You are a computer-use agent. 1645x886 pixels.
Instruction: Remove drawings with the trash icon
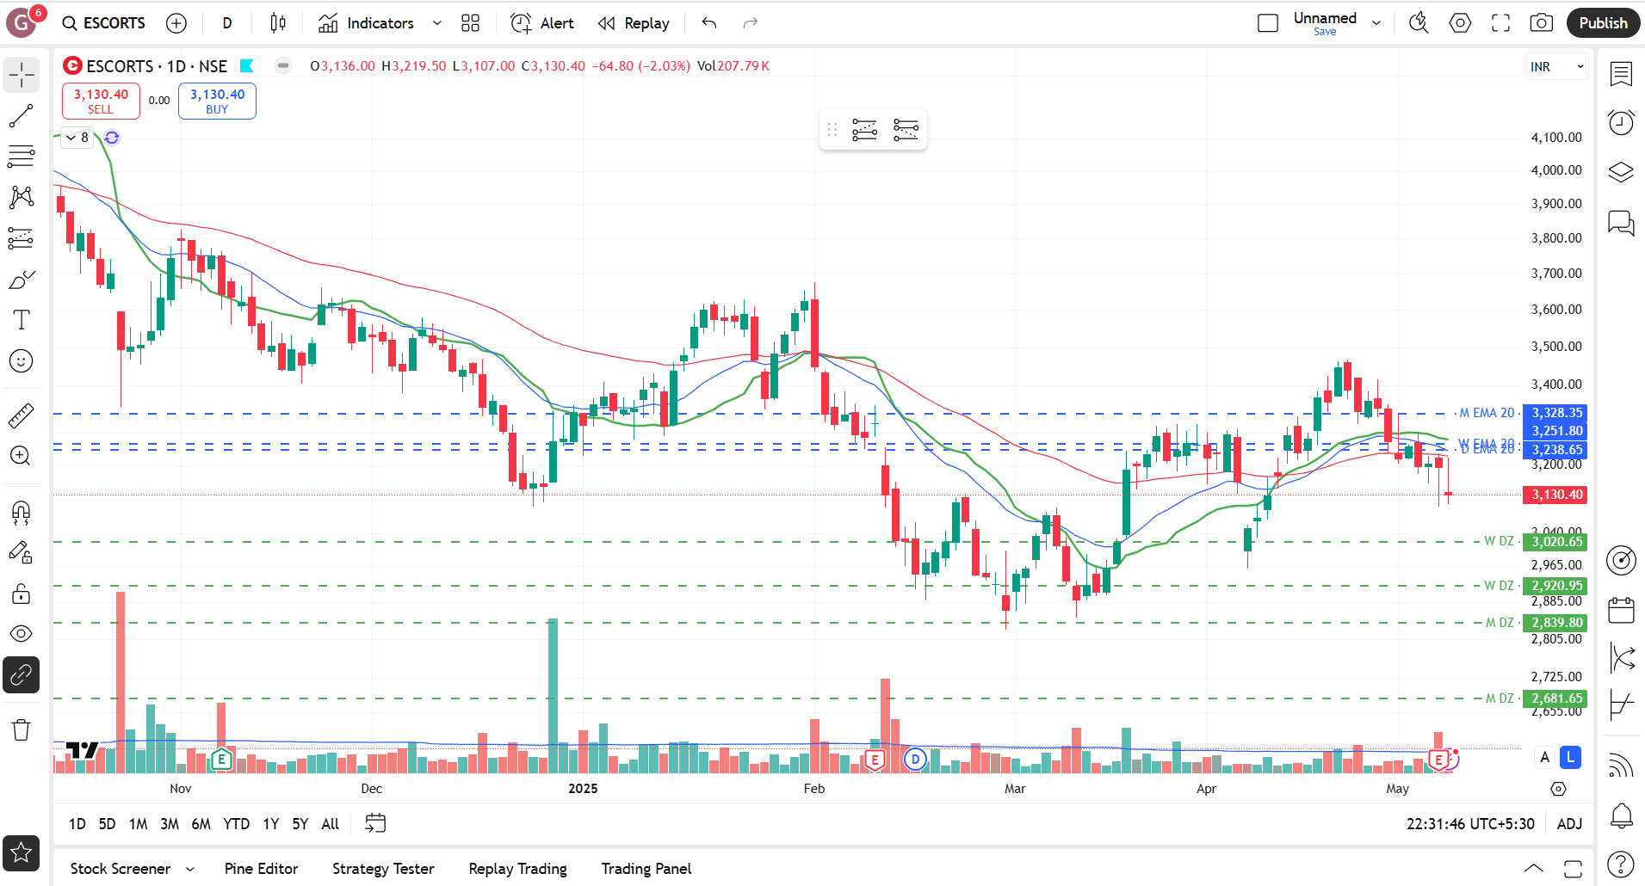22,730
